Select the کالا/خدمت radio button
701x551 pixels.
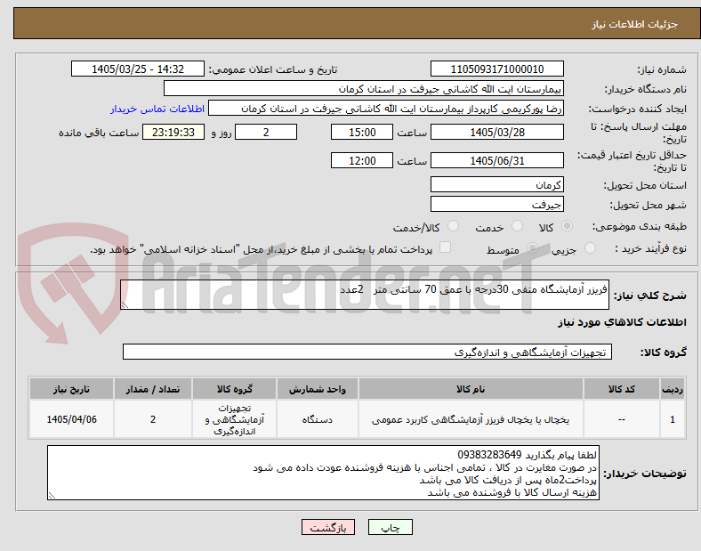tap(454, 226)
